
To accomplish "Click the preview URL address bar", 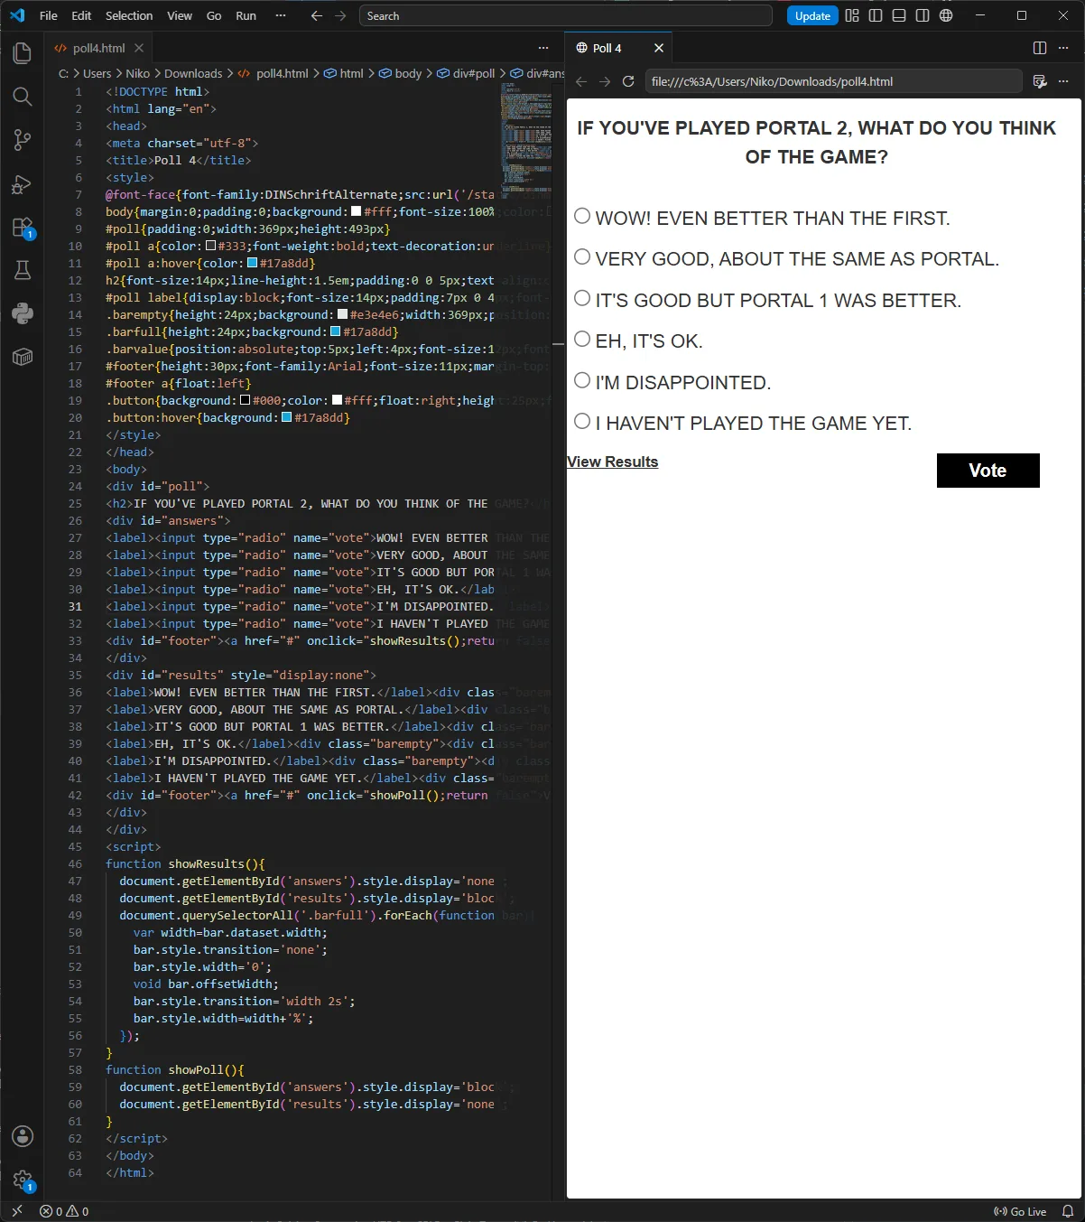I will tap(834, 81).
